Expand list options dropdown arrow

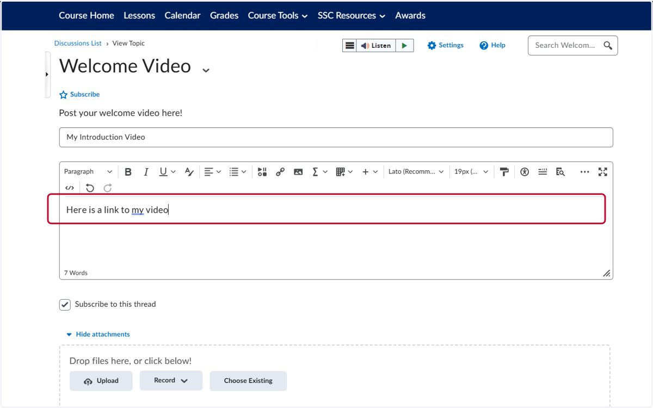coord(244,172)
